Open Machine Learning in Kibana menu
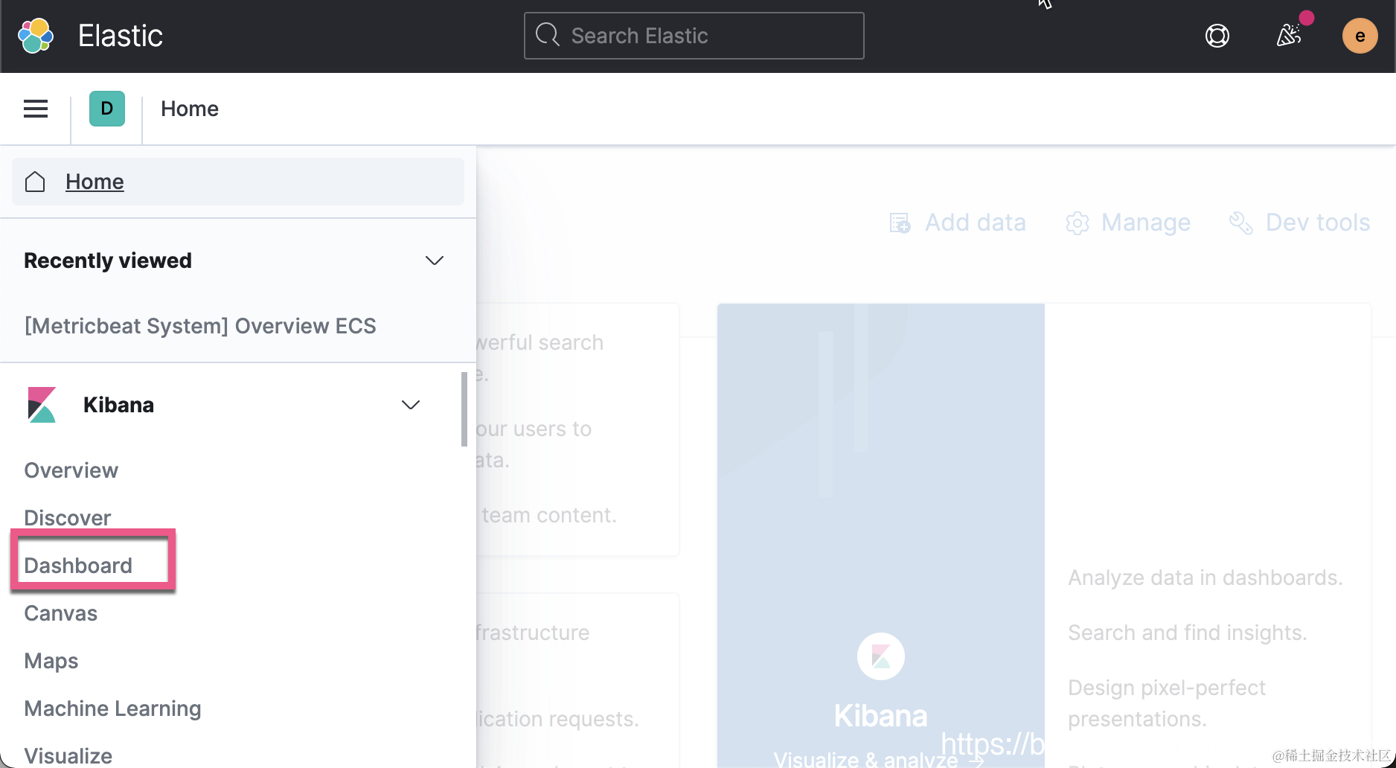Image resolution: width=1396 pixels, height=768 pixels. point(112,708)
